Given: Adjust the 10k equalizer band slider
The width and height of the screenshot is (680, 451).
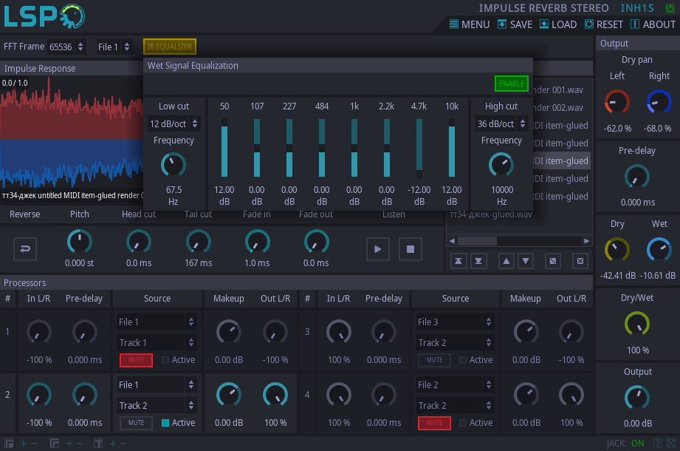Looking at the screenshot, I should click(x=451, y=148).
